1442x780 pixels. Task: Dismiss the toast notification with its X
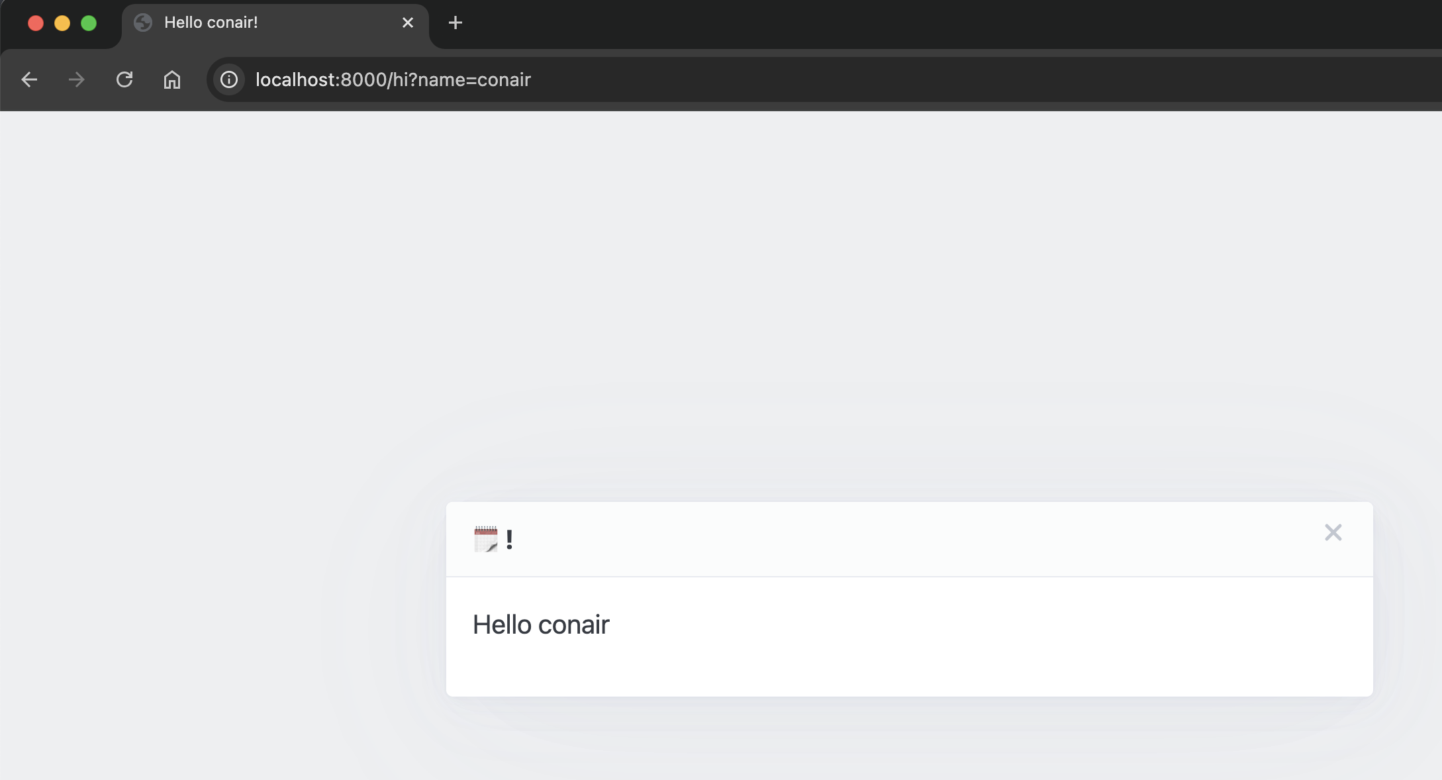pyautogui.click(x=1333, y=532)
